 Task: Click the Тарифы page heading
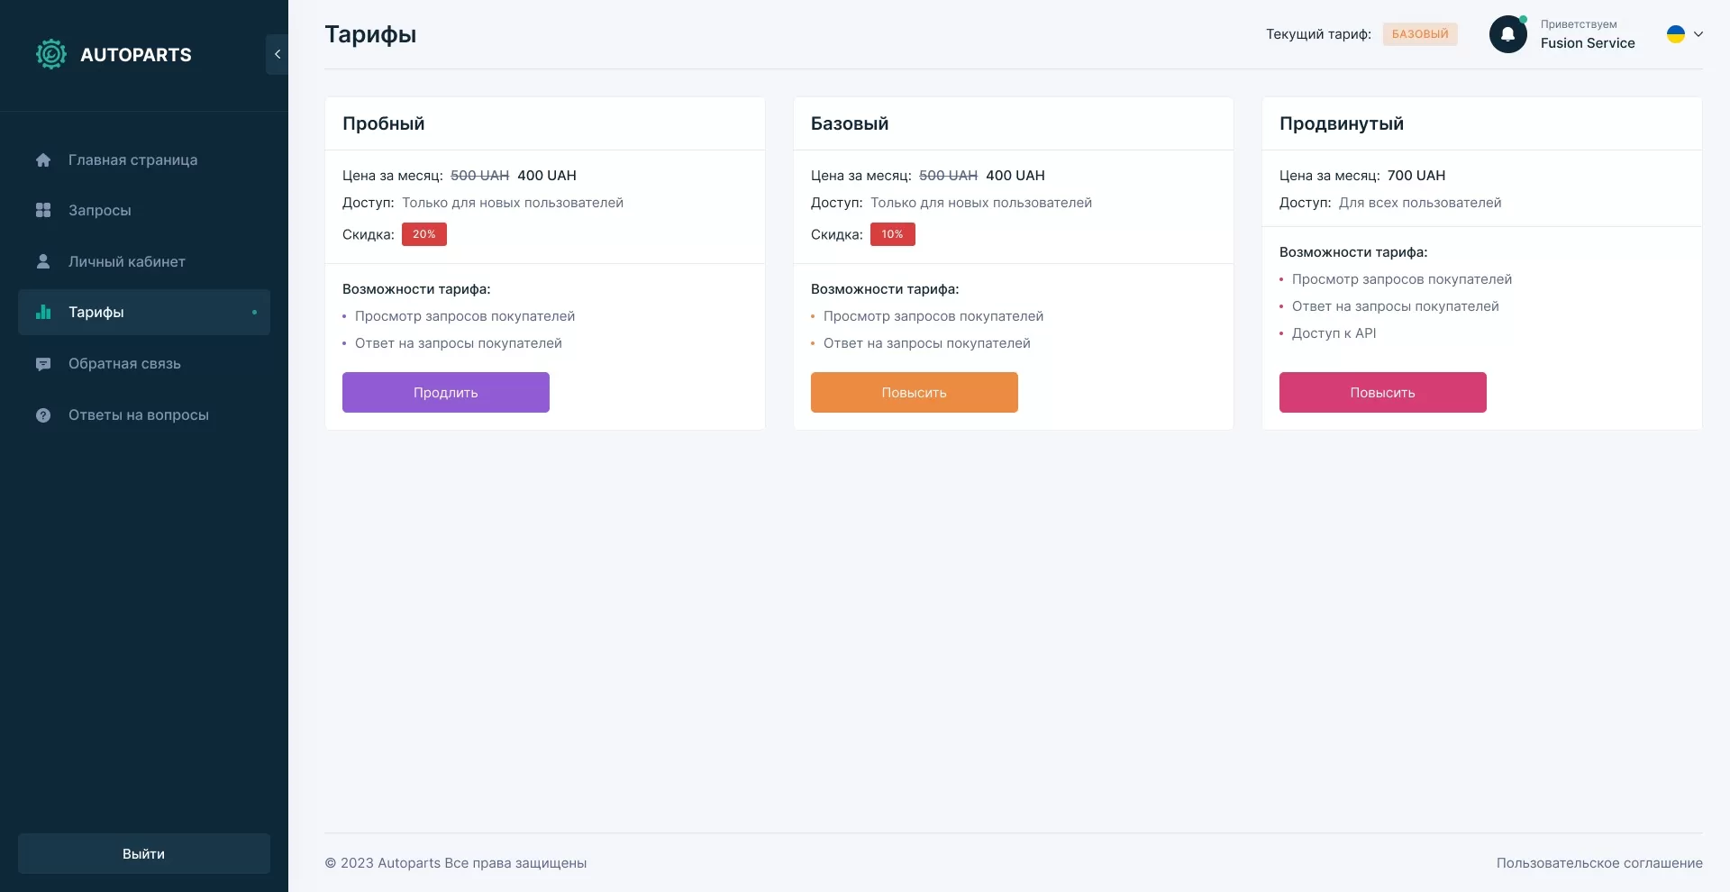click(370, 34)
